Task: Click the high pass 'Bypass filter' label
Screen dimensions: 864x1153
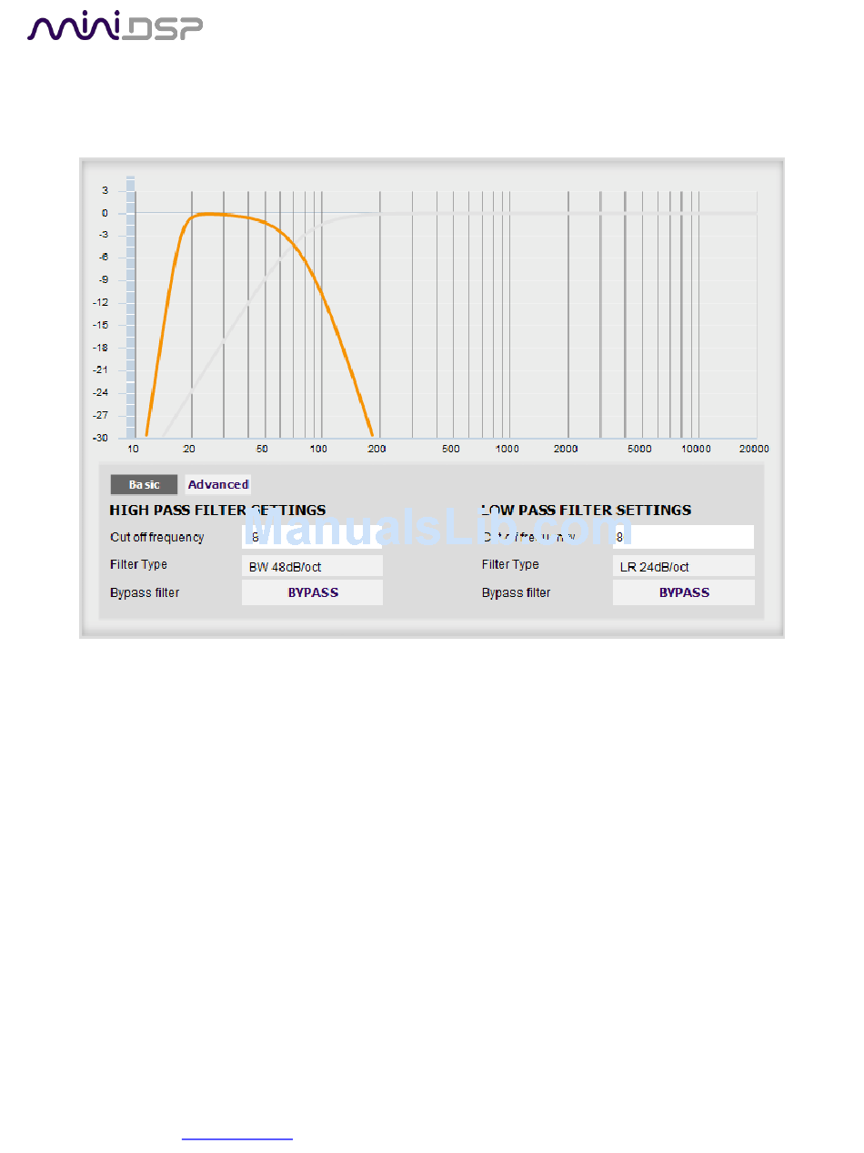Action: (145, 593)
